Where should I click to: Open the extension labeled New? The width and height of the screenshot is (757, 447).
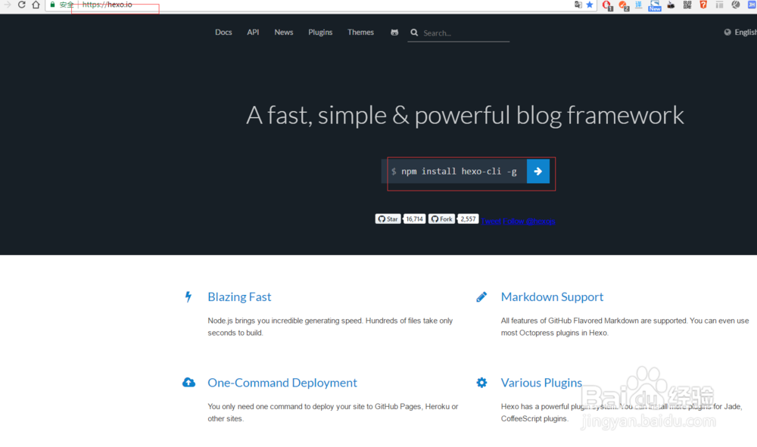655,5
